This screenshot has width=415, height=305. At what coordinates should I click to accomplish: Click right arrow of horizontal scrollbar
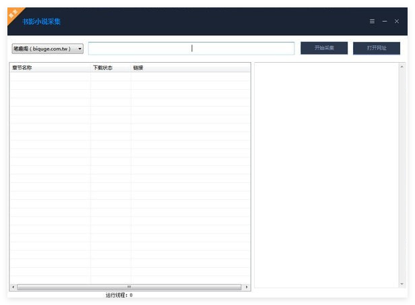(247, 287)
